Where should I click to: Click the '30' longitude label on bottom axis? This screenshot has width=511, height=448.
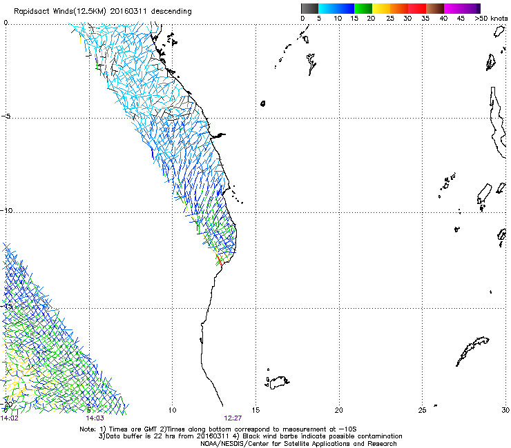(x=505, y=410)
